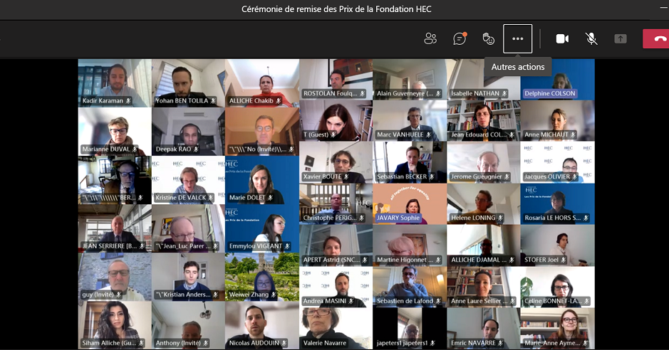Select Kadir Karaman's video tile
Image resolution: width=669 pixels, height=350 pixels.
114,80
